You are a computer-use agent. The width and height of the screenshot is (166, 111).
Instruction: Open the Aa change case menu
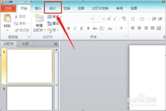pyautogui.click(x=111, y=28)
